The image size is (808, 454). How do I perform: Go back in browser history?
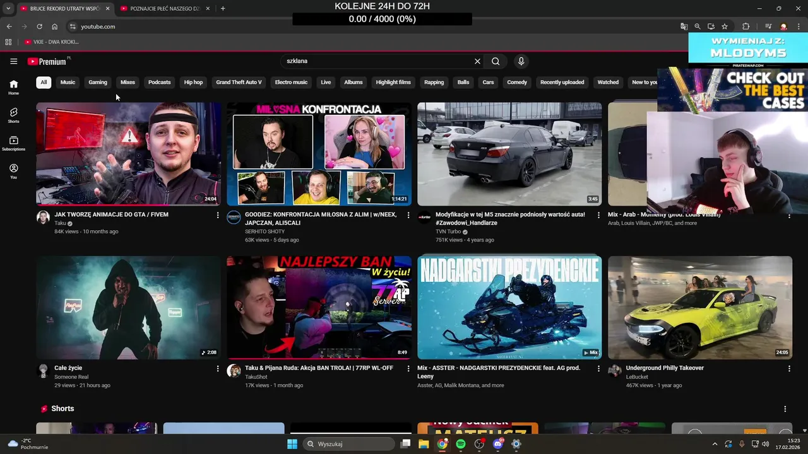[x=9, y=26]
